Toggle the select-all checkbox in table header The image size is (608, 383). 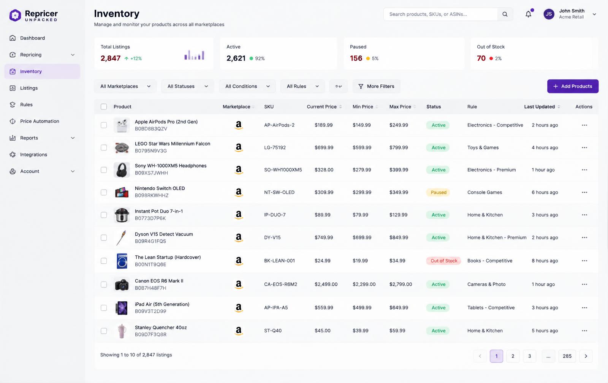[x=104, y=107]
